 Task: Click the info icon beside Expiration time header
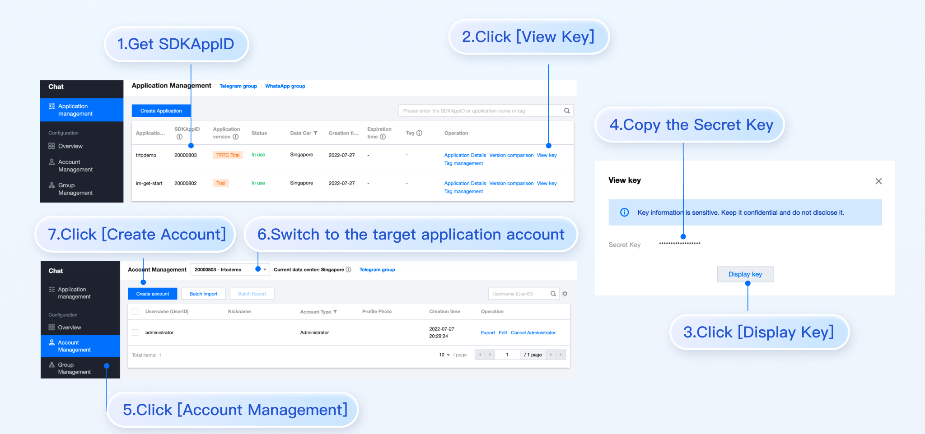[x=383, y=137]
